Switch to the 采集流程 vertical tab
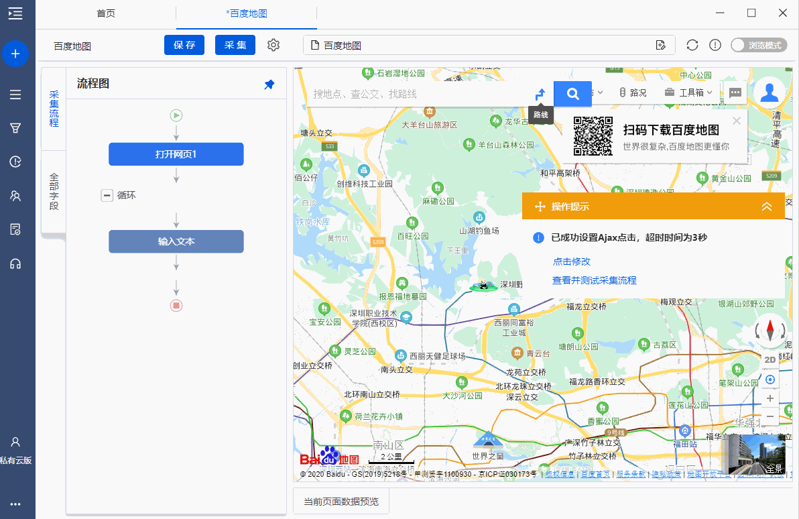Image resolution: width=799 pixels, height=519 pixels. click(54, 109)
